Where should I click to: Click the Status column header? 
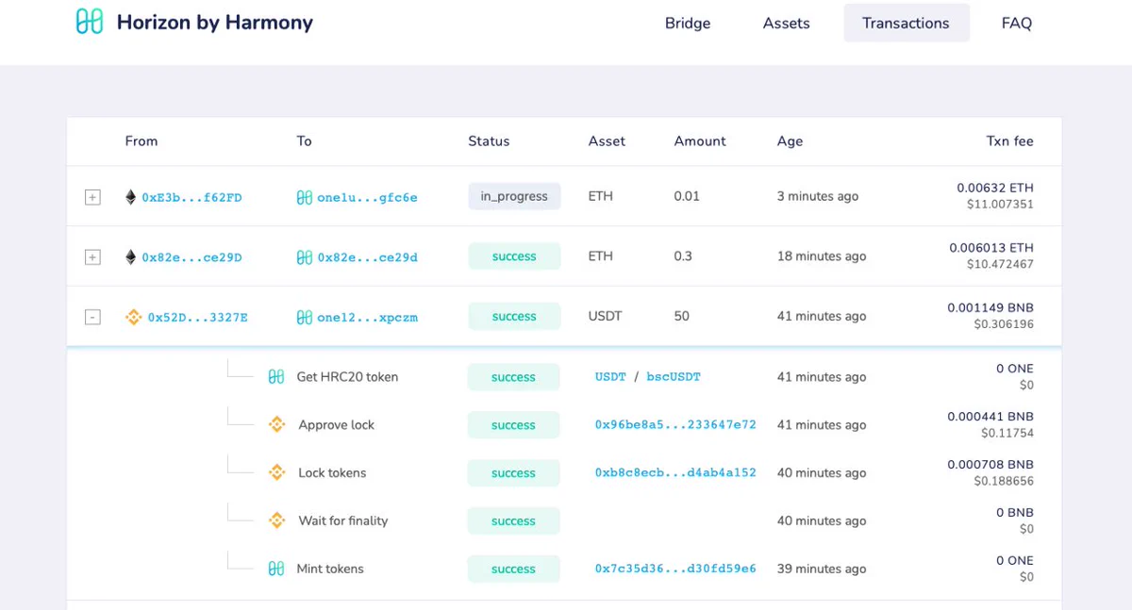(489, 141)
